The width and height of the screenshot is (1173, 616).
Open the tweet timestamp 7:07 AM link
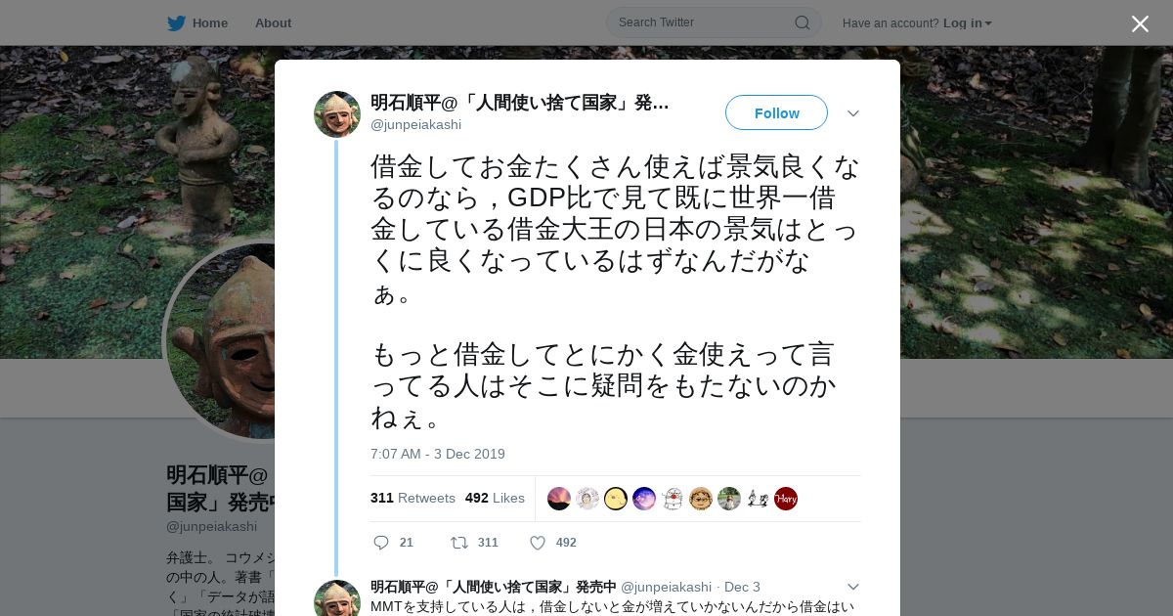click(438, 454)
